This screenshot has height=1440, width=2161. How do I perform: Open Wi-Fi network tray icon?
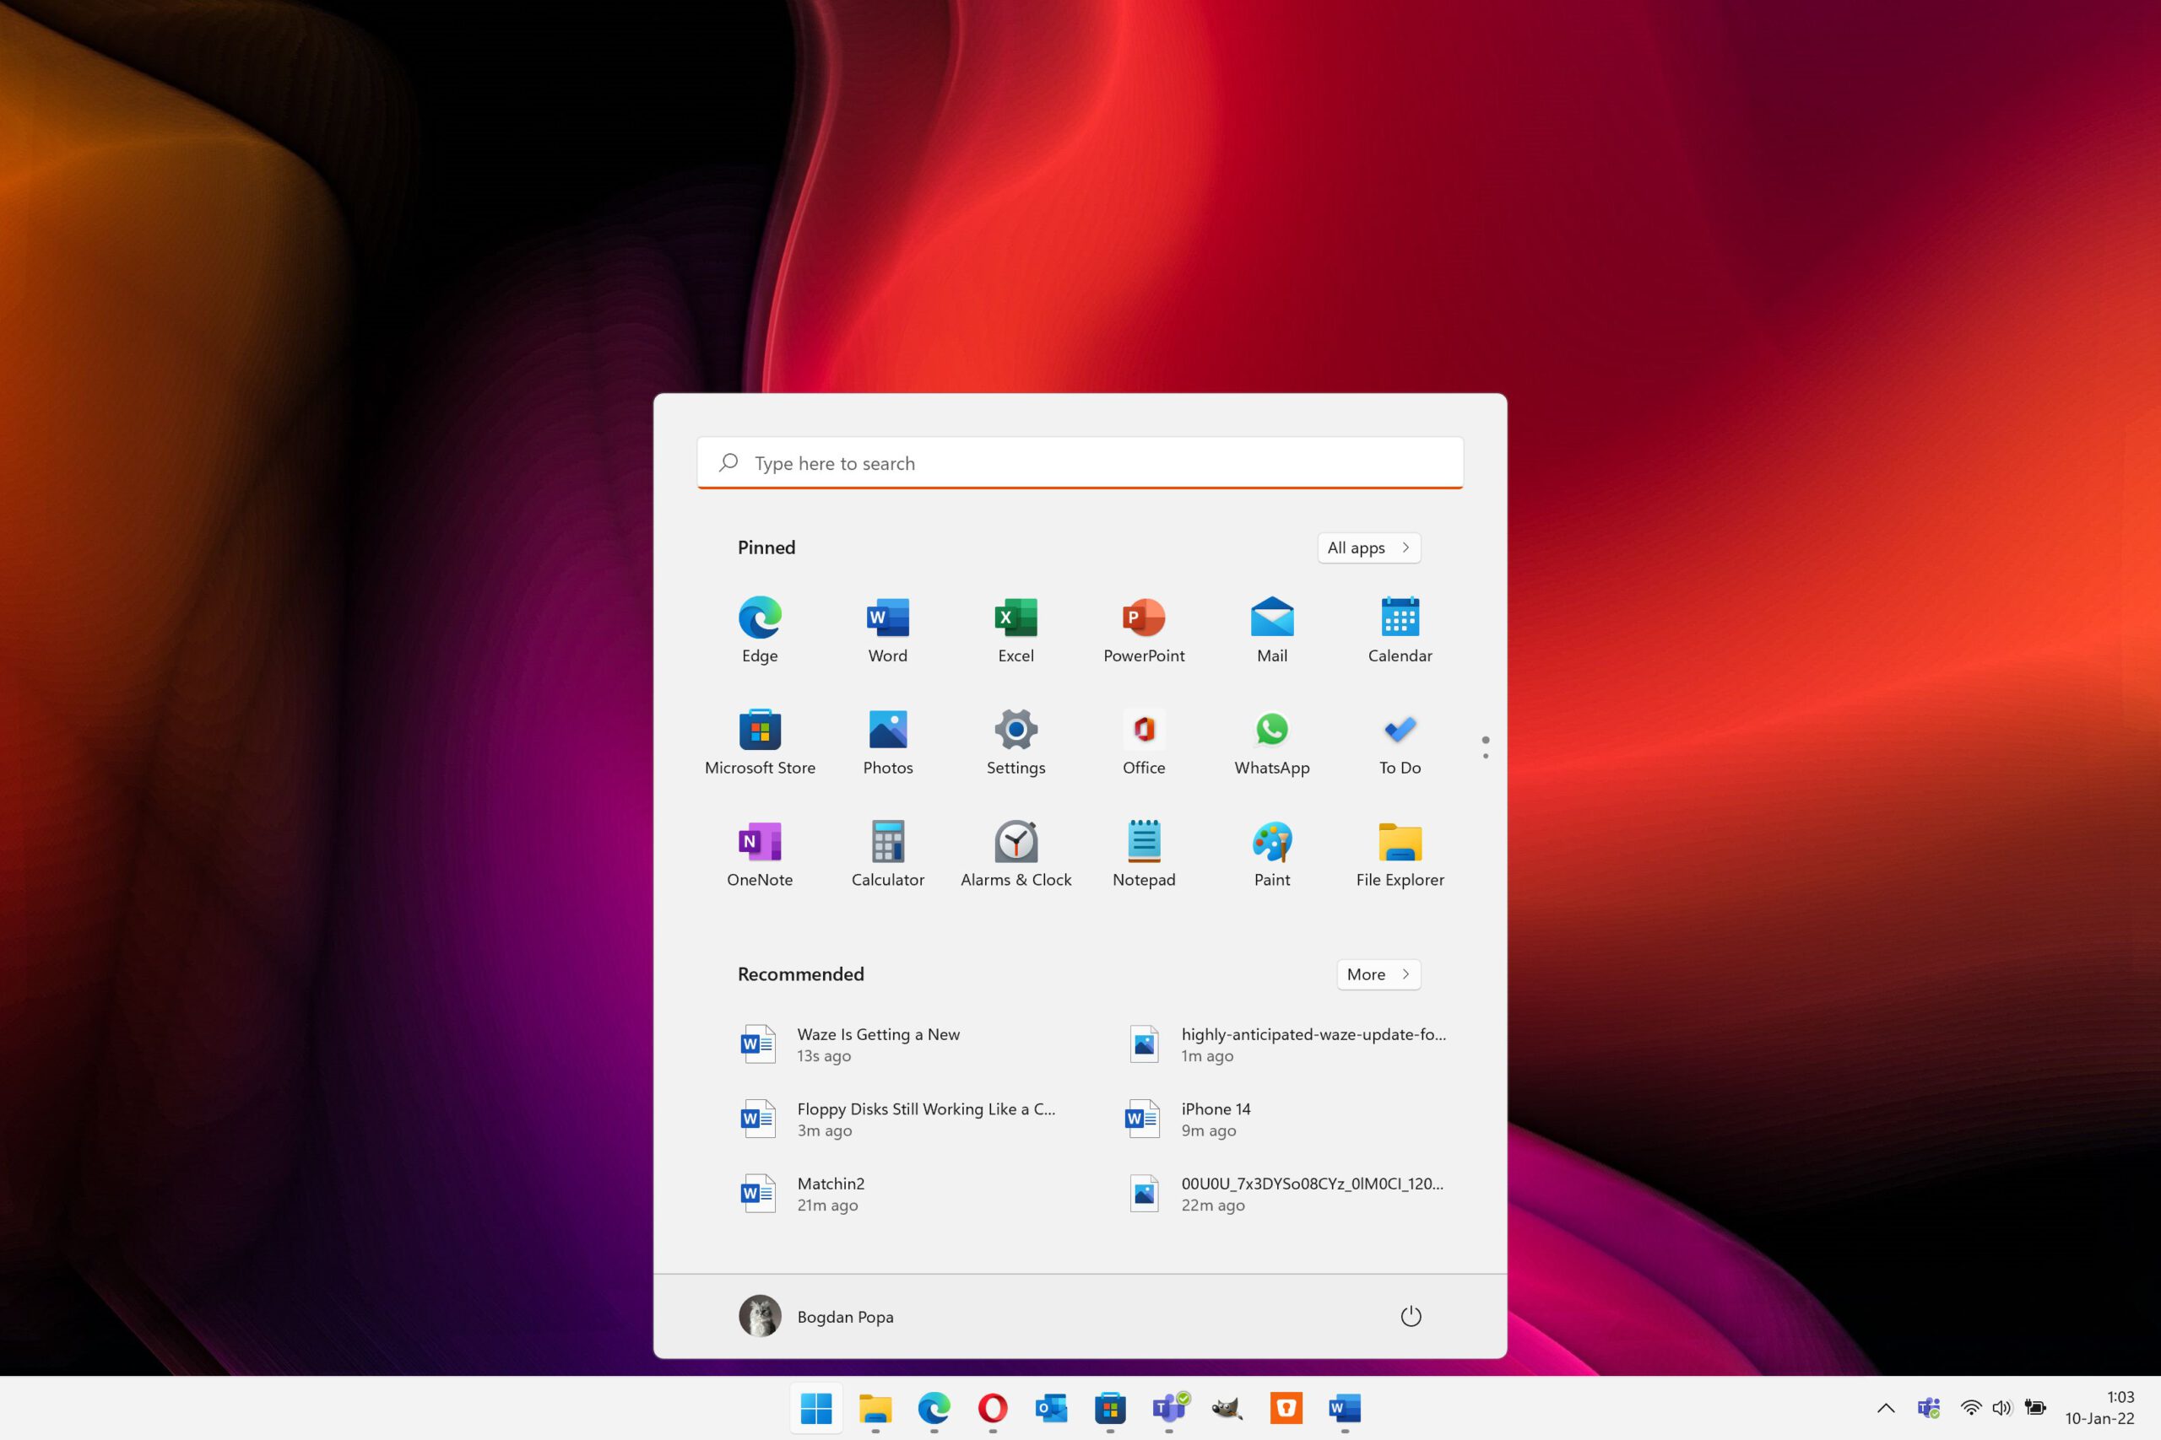click(1970, 1408)
